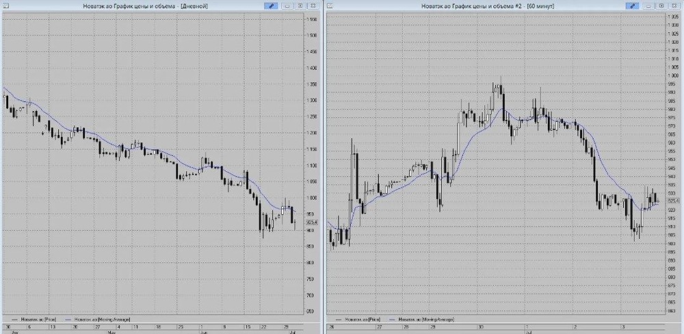This screenshot has width=684, height=334.
Task: Click date 15 on the daily time axis
Action: coord(247,326)
